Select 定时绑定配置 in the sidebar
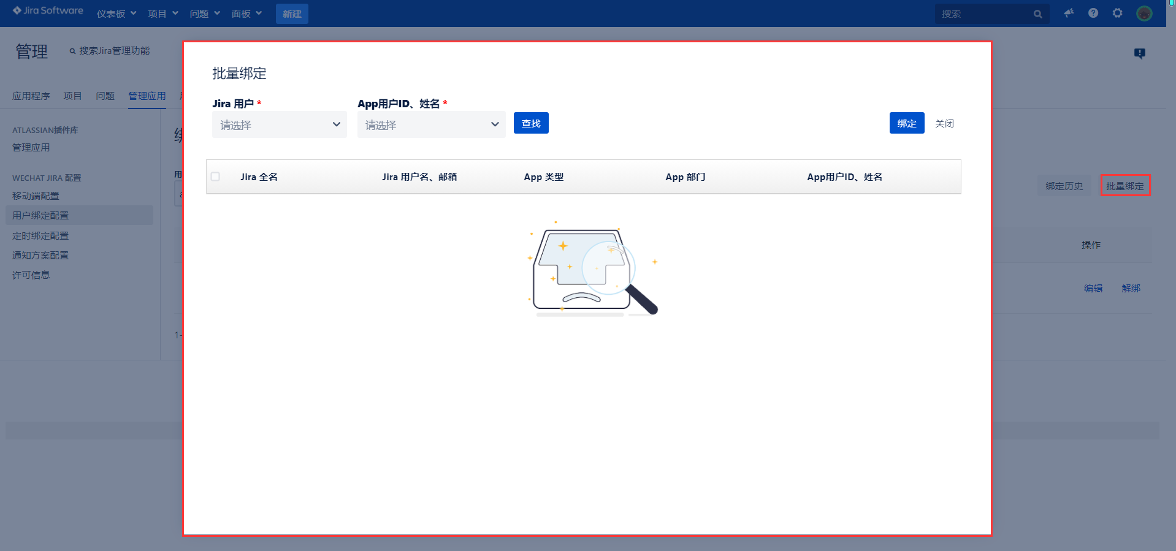 point(40,236)
